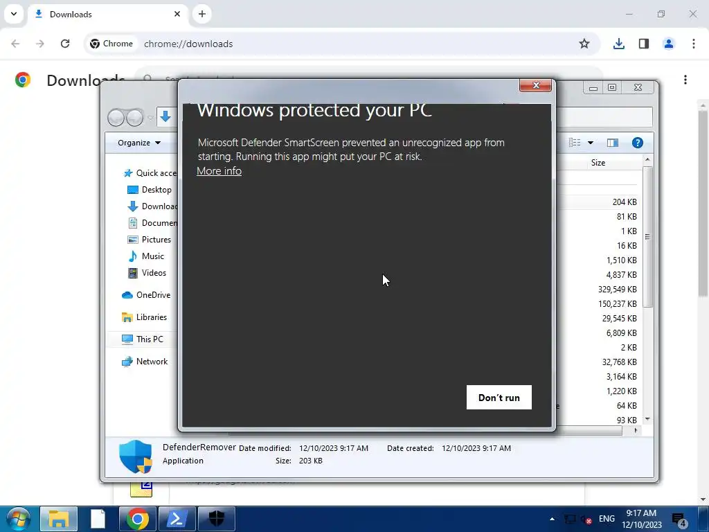Open the Windows Start button
This screenshot has width=709, height=532.
[19, 519]
